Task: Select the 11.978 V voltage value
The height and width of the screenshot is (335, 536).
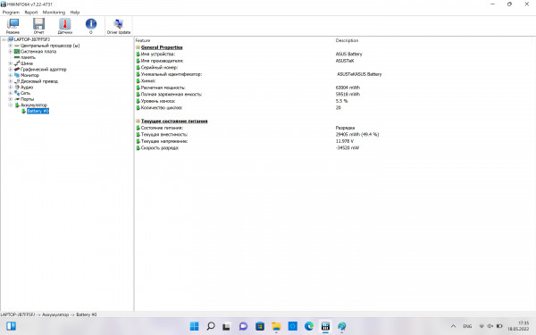Action: (x=345, y=141)
